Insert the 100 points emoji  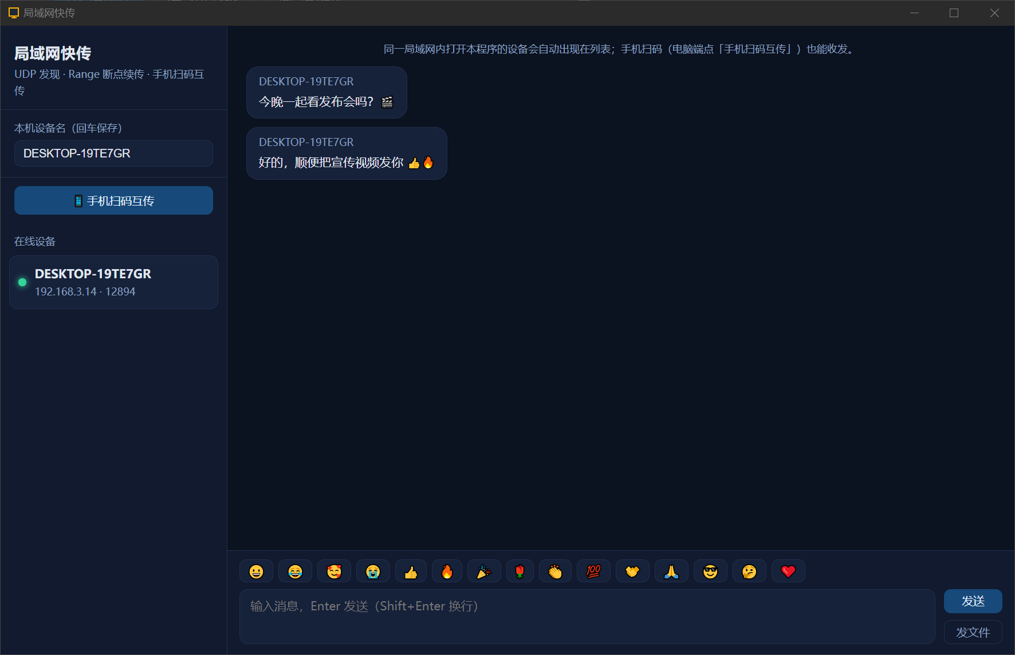click(593, 571)
